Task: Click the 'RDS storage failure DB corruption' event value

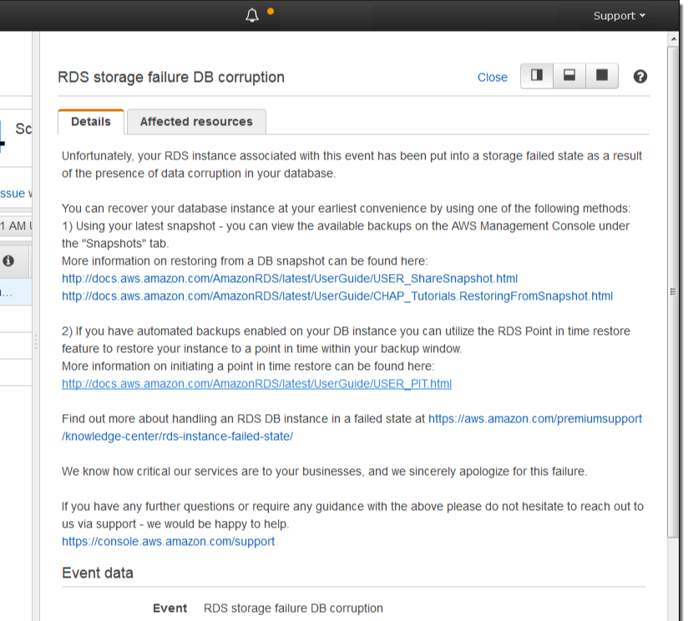Action: tap(293, 608)
